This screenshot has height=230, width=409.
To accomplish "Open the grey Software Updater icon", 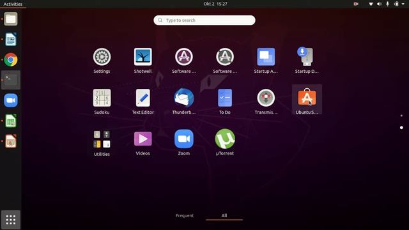I will [x=224, y=57].
